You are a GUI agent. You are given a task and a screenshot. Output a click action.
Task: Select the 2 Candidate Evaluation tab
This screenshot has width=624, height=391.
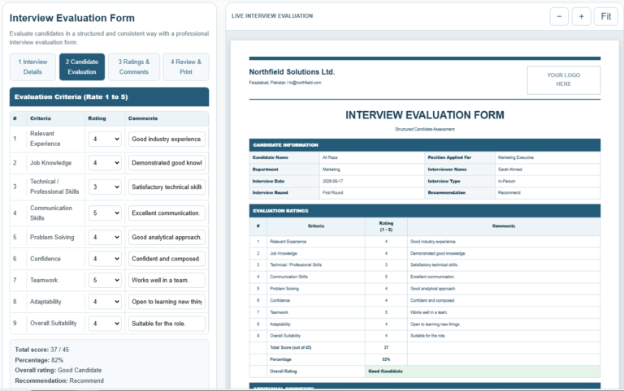coord(82,67)
